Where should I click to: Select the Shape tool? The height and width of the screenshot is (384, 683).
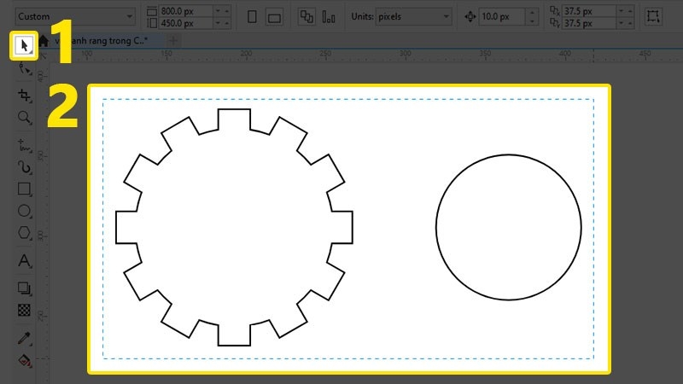click(25, 71)
